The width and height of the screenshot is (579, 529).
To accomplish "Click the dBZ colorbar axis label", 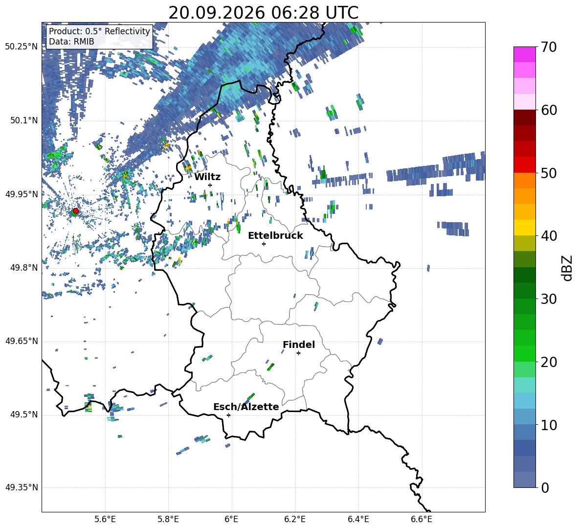I will coord(568,268).
